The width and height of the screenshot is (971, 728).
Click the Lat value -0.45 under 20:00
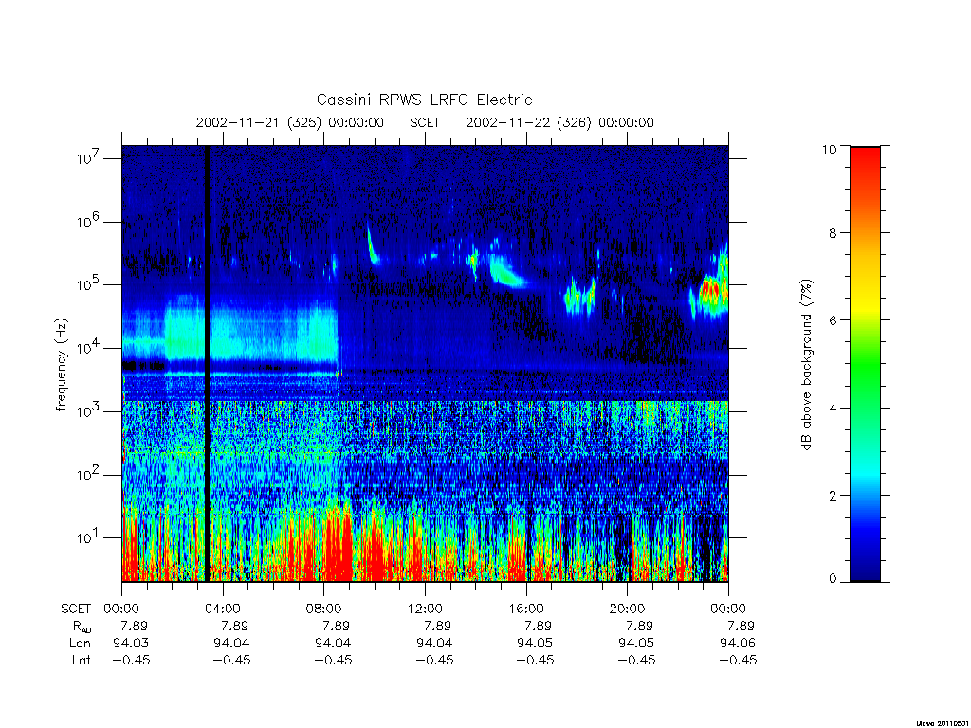coord(636,660)
